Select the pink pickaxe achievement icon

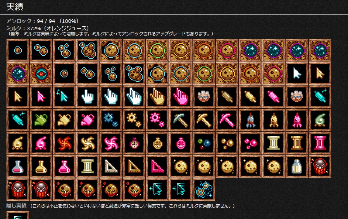click(x=227, y=120)
